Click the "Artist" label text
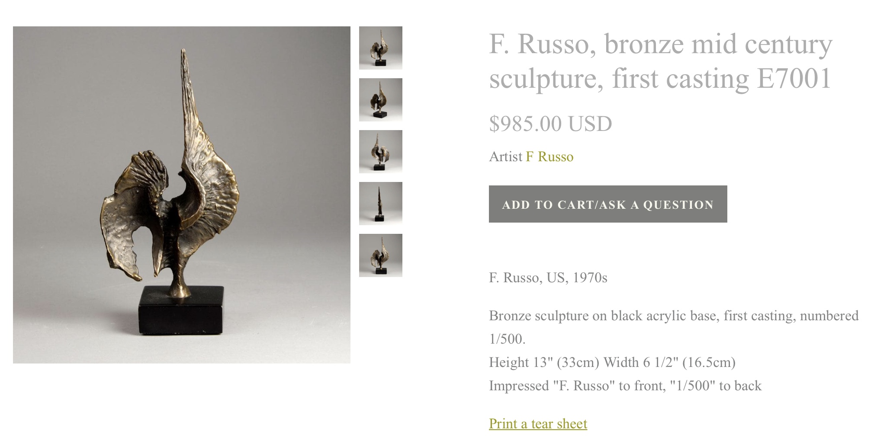The width and height of the screenshot is (874, 440). point(505,156)
